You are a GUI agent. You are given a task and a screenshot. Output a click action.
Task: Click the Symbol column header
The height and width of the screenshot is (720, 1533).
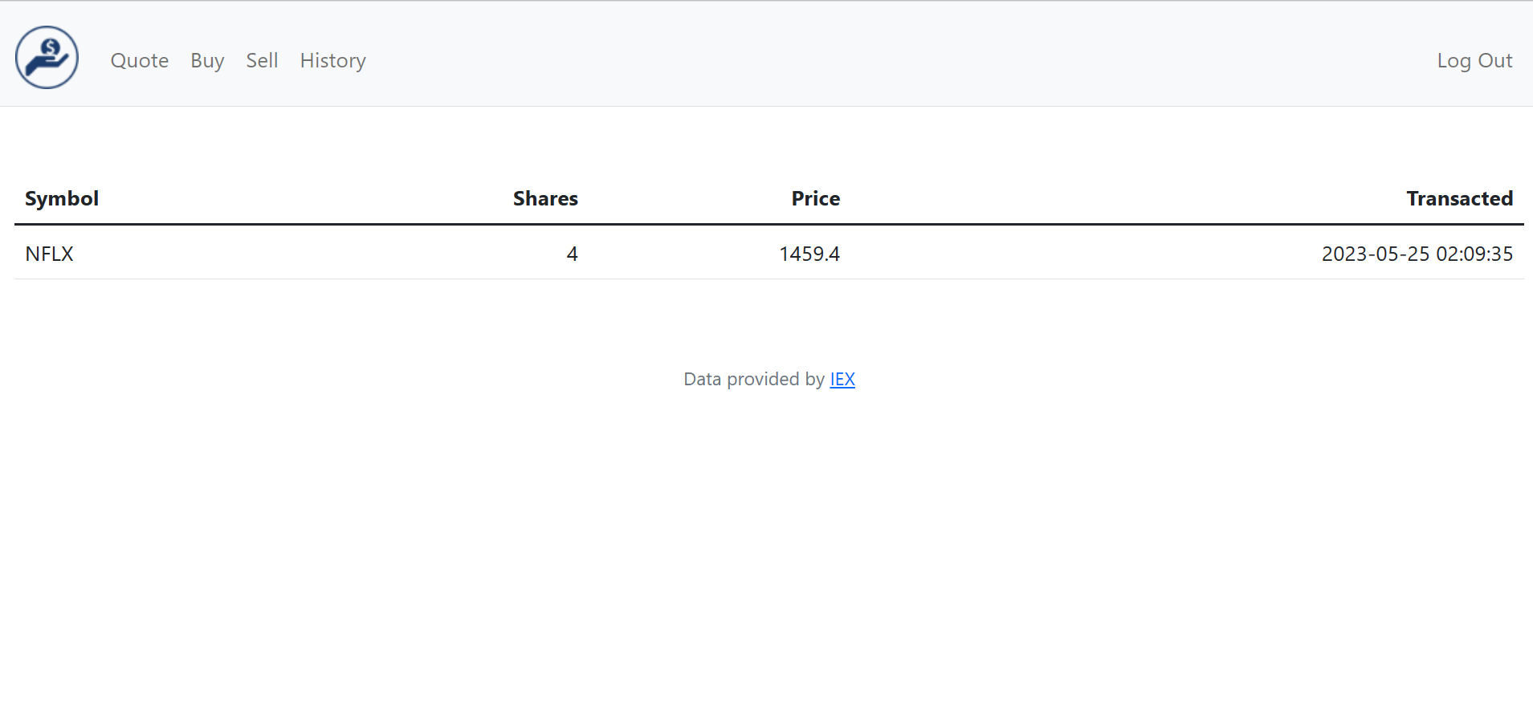coord(62,199)
